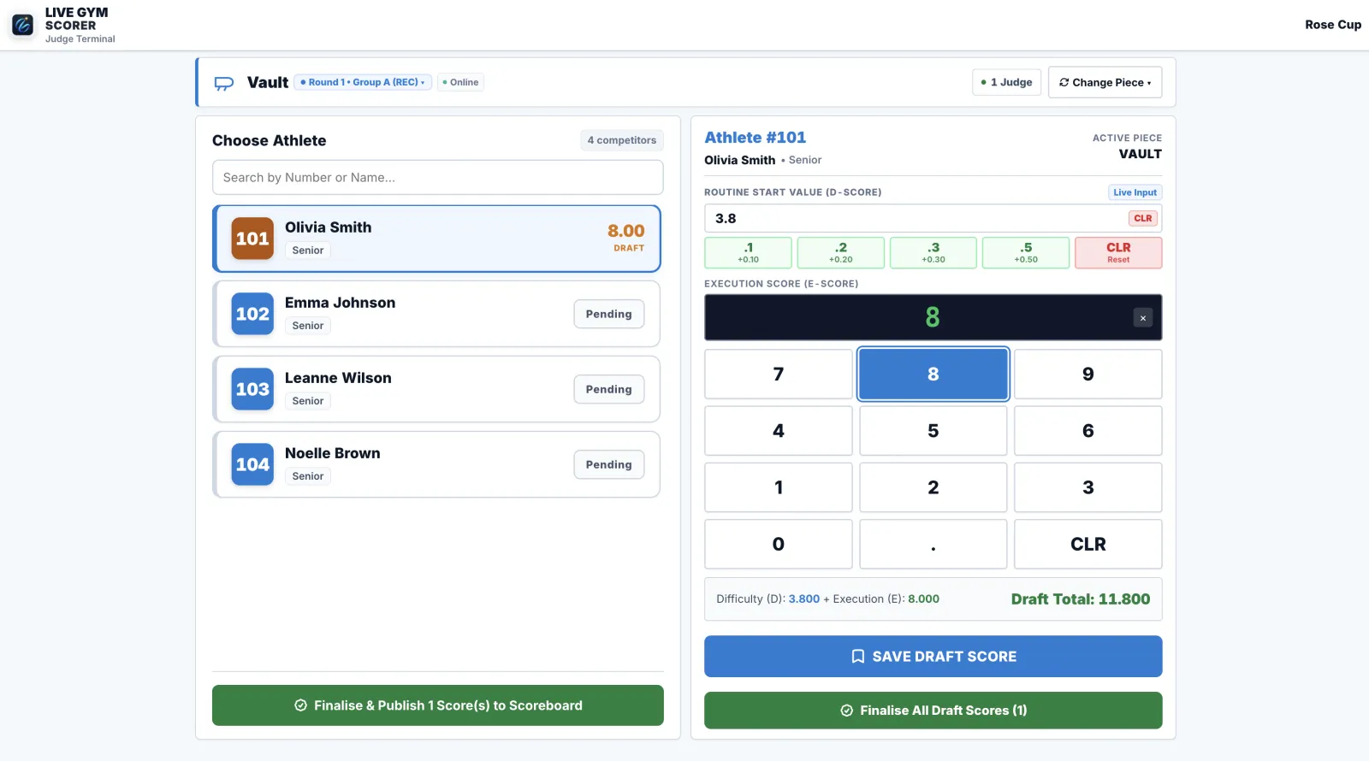Click Pending status for Leanne Wilson
Viewport: 1369px width, 761px height.
pyautogui.click(x=608, y=389)
